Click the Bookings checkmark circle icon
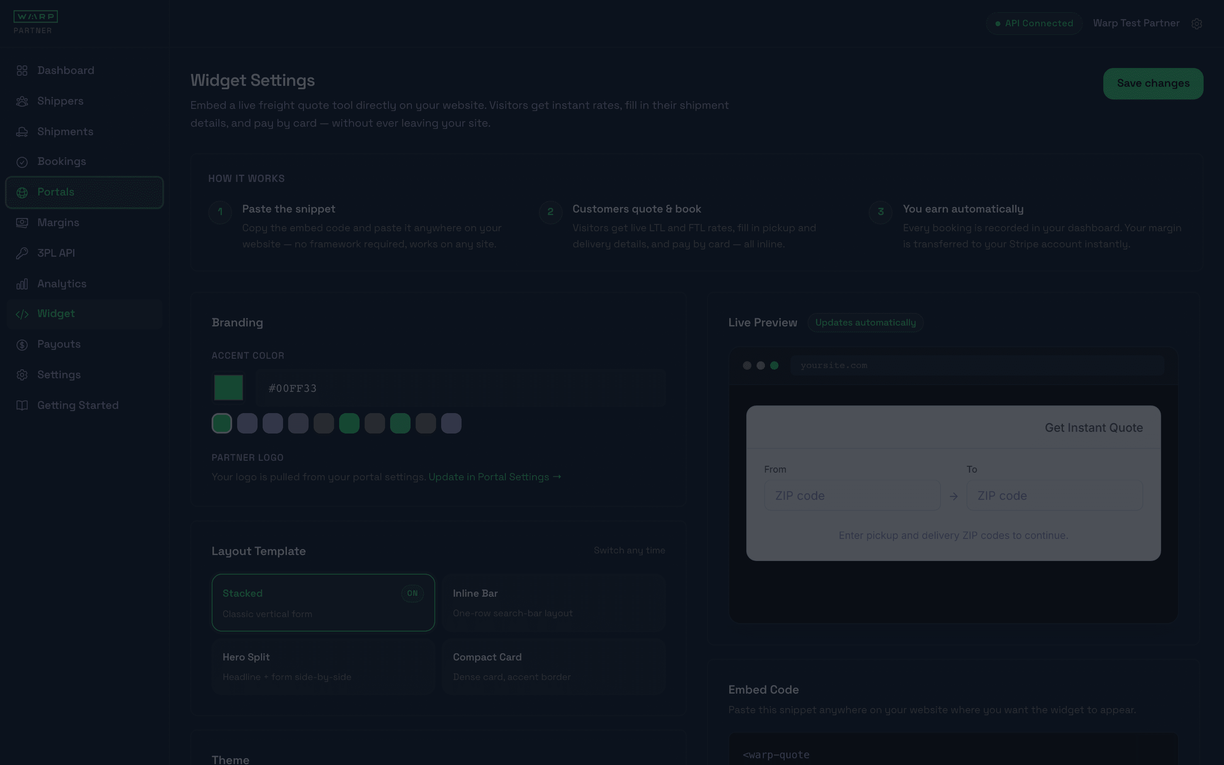Viewport: 1224px width, 765px height. tap(22, 162)
